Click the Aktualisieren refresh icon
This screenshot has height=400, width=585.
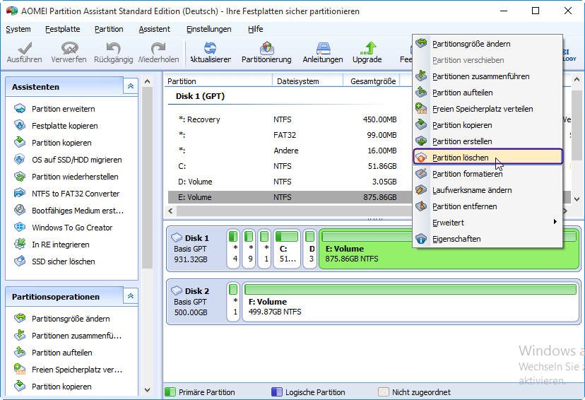click(211, 49)
